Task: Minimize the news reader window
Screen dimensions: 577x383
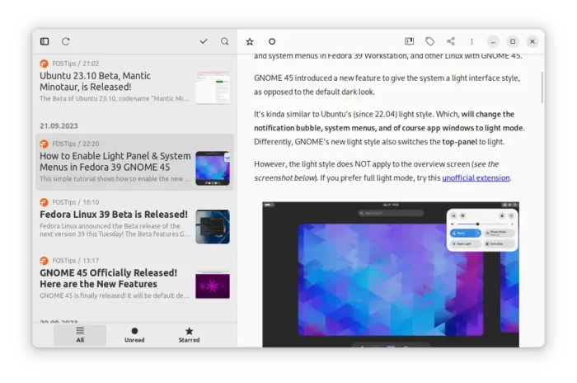Action: (493, 41)
